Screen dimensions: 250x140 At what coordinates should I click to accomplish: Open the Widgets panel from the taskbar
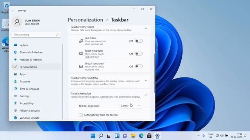click(x=117, y=136)
